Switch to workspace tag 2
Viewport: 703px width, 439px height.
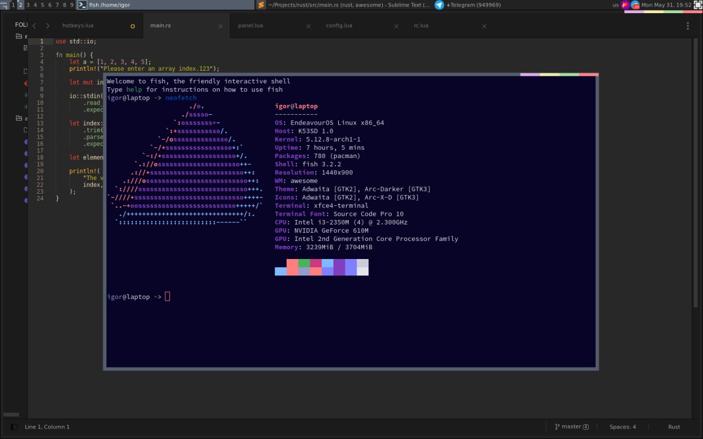tap(20, 5)
